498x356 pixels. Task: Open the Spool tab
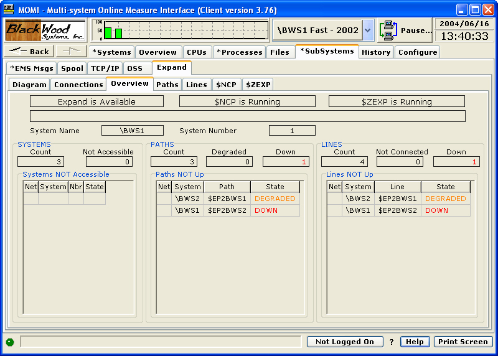click(x=72, y=68)
